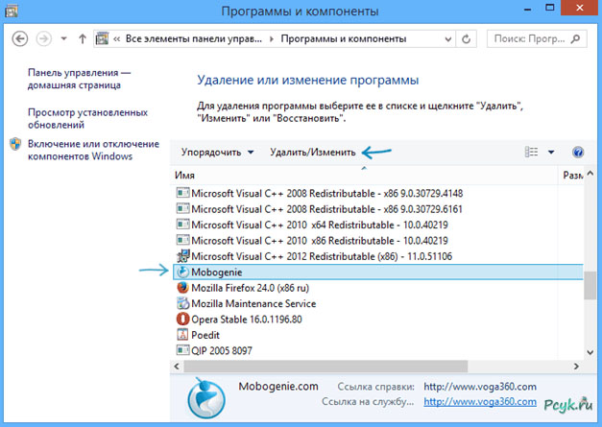
Task: Click the Forward navigation arrow
Action: pos(44,38)
